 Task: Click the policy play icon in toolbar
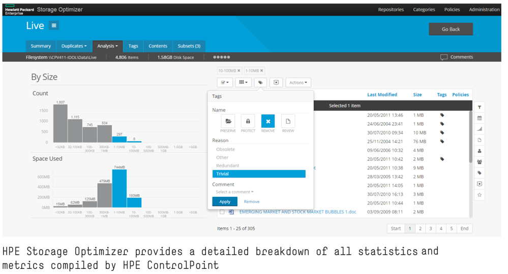(x=276, y=82)
